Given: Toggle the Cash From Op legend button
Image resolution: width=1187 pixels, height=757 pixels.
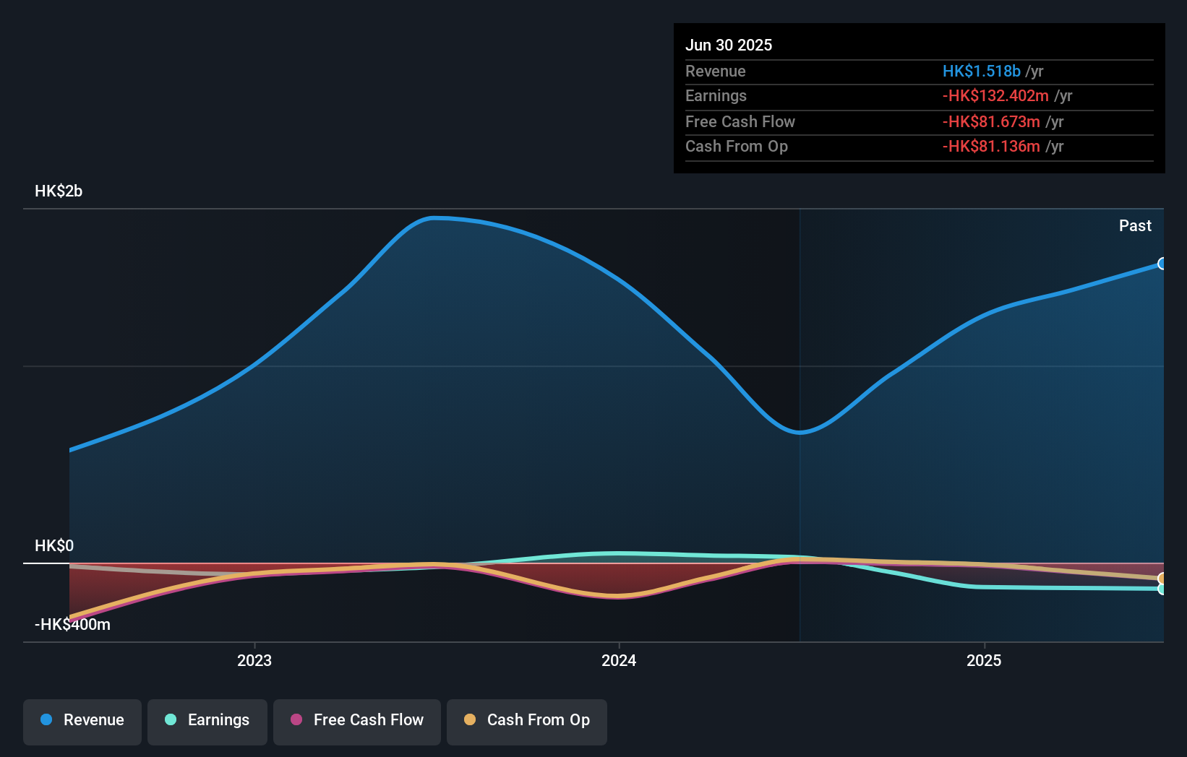Looking at the screenshot, I should (527, 722).
